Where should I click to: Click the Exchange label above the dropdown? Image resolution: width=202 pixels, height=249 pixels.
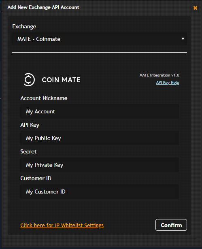click(x=24, y=27)
